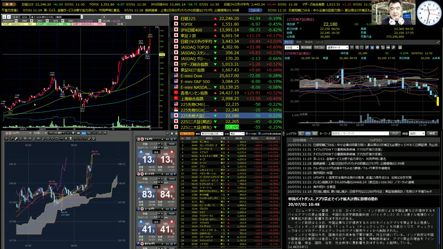
Task: Click the info icon in futures chart toolbar
Action: pos(378,47)
